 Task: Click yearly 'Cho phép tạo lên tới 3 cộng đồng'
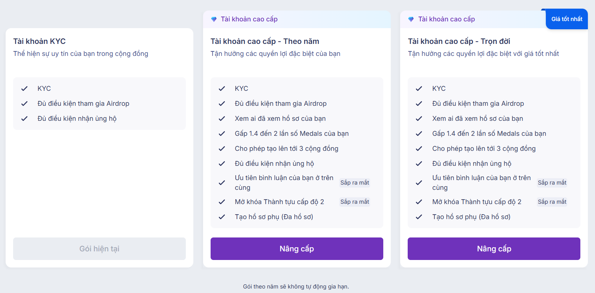point(286,149)
